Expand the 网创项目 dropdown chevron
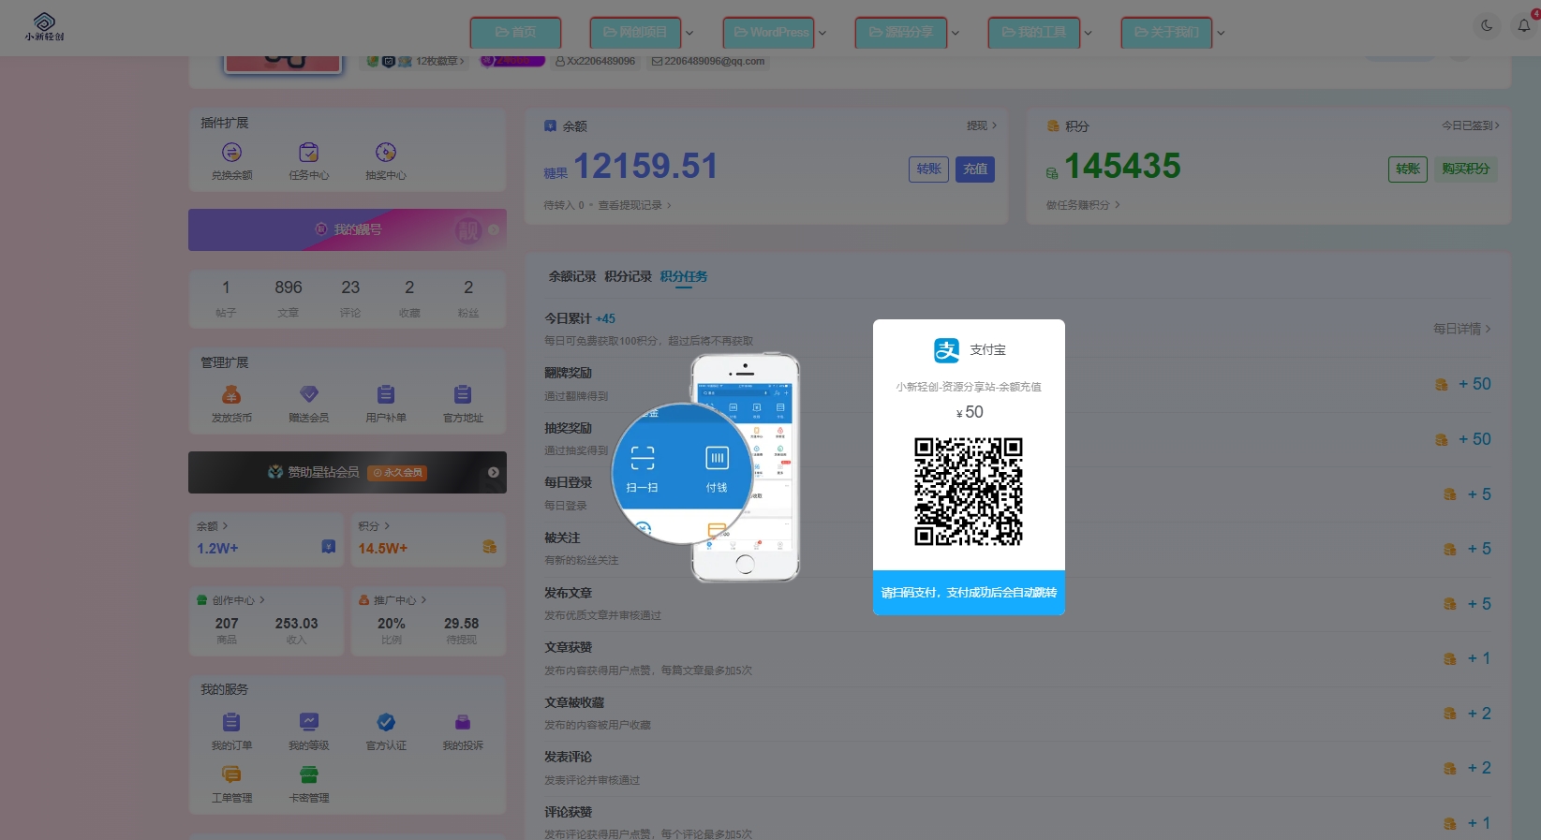Viewport: 1541px width, 840px height. [x=689, y=33]
